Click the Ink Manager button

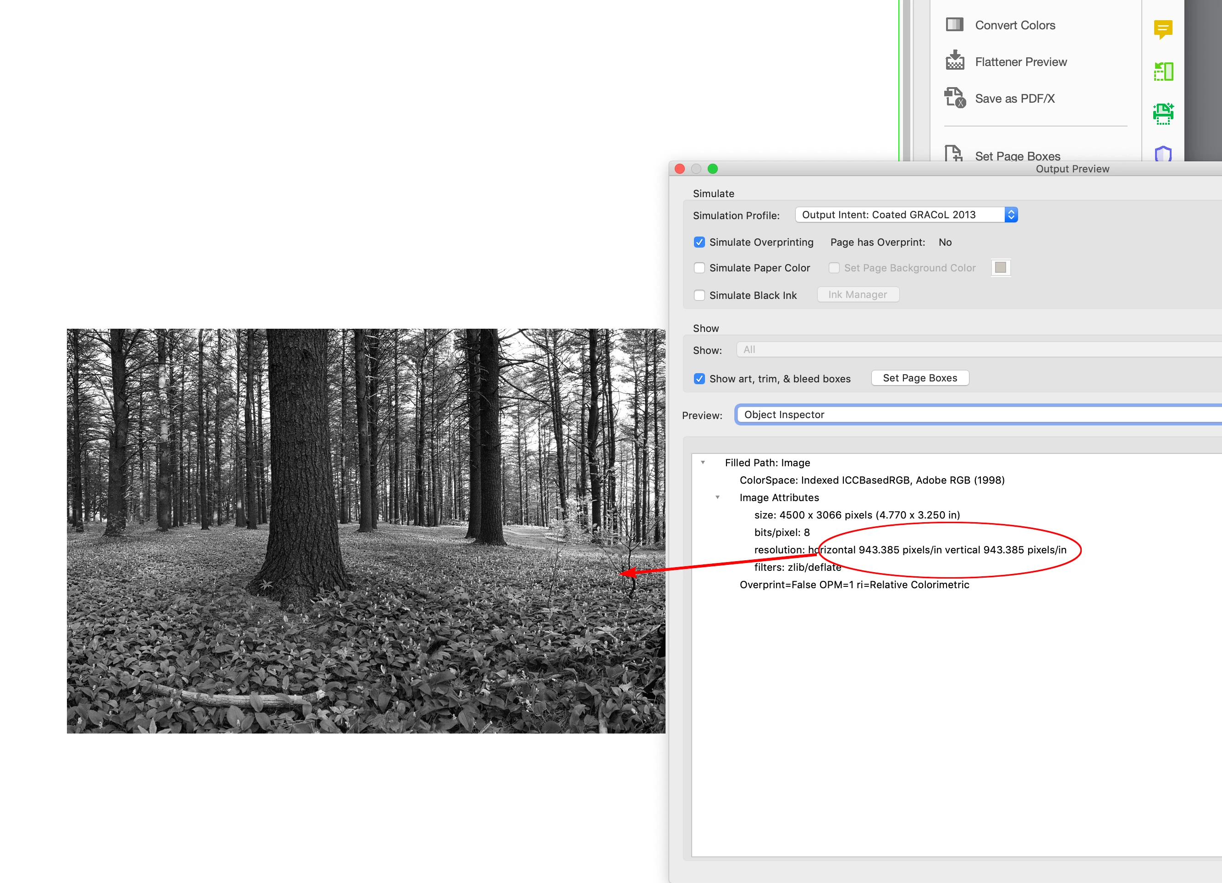[857, 294]
